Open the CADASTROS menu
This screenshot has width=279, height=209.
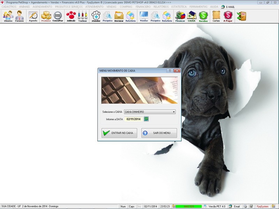(9, 7)
